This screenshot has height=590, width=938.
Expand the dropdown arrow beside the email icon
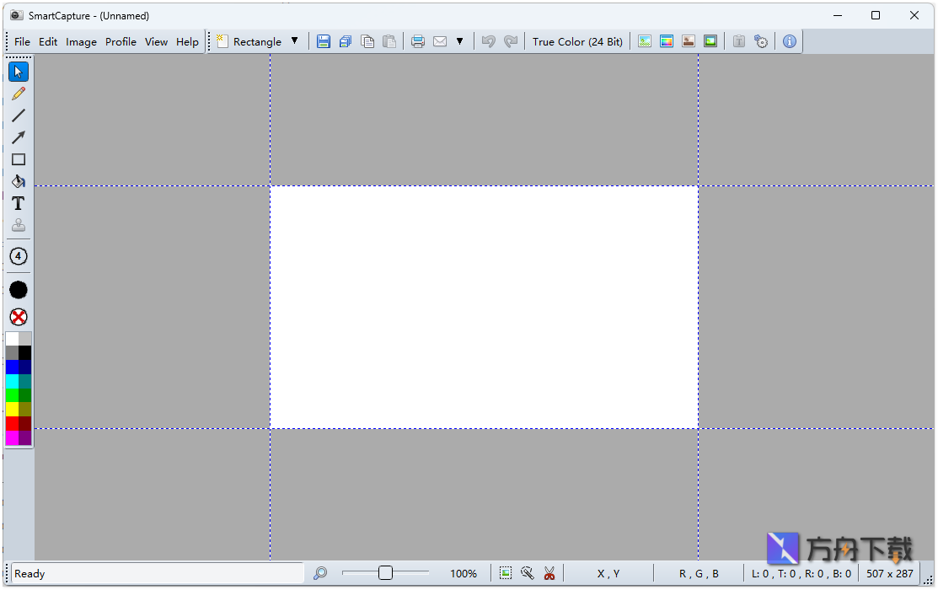459,41
